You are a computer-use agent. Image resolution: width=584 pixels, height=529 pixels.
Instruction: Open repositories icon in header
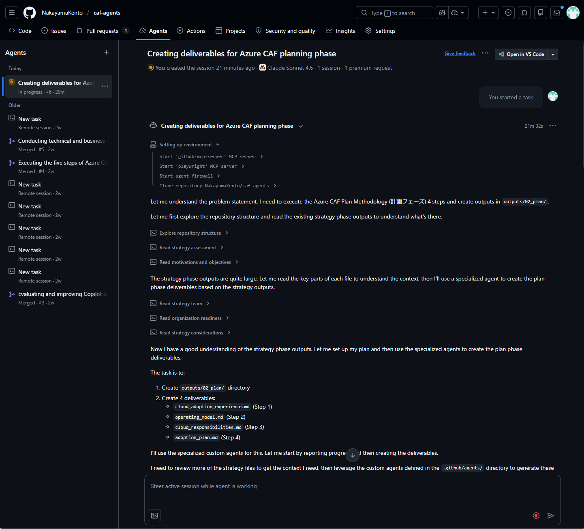pyautogui.click(x=541, y=13)
